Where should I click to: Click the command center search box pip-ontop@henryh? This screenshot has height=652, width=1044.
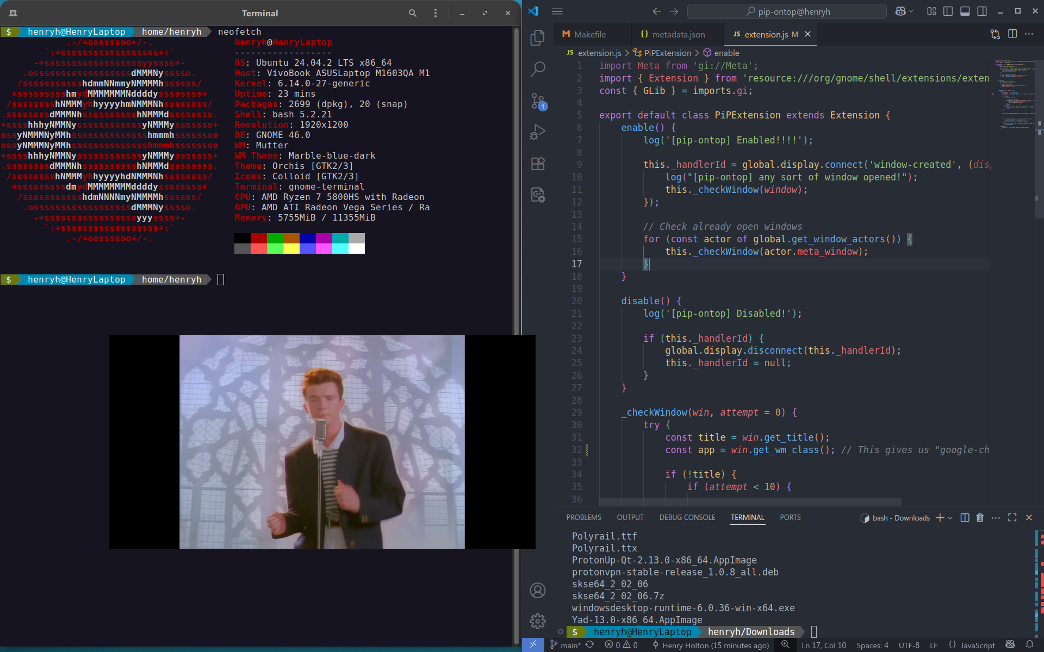point(787,11)
